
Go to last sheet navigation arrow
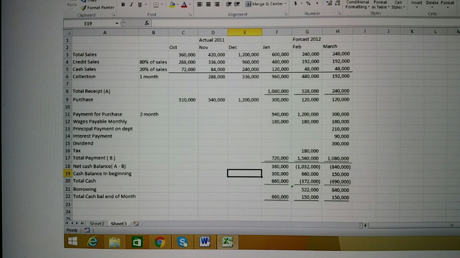point(82,223)
